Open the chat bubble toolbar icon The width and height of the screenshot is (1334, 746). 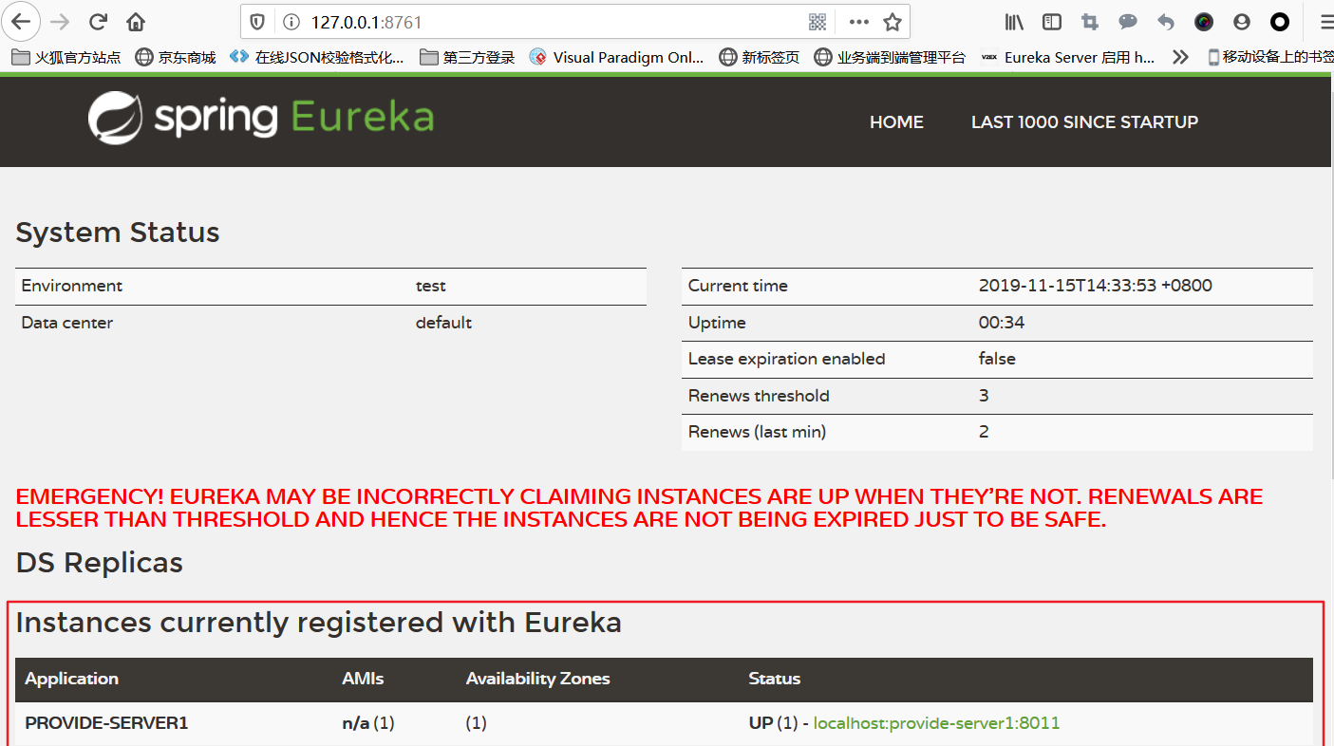[1128, 22]
